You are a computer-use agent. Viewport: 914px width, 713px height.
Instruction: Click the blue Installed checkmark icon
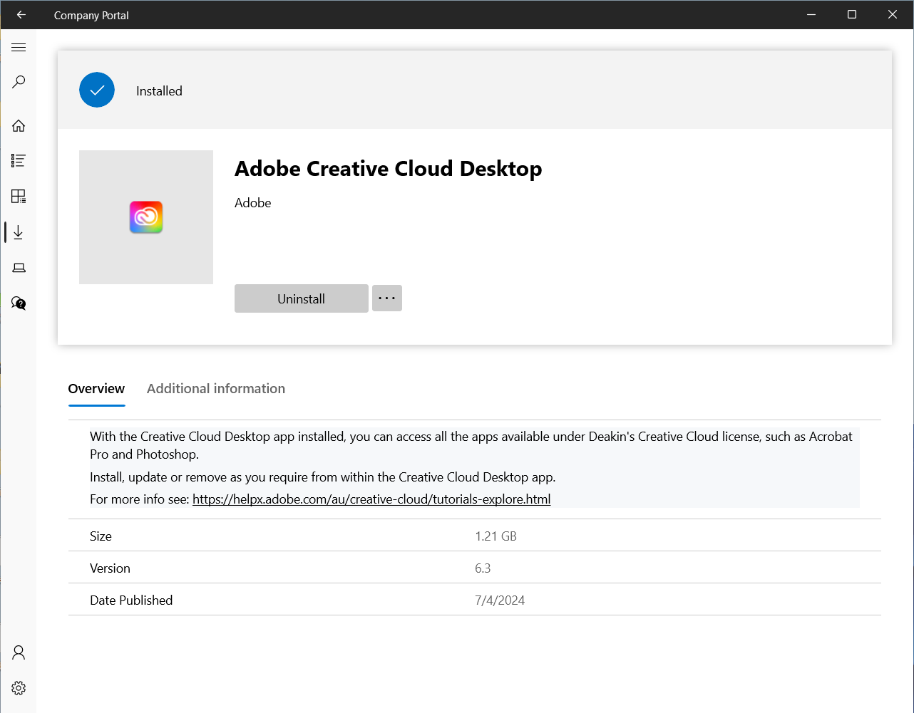[97, 90]
